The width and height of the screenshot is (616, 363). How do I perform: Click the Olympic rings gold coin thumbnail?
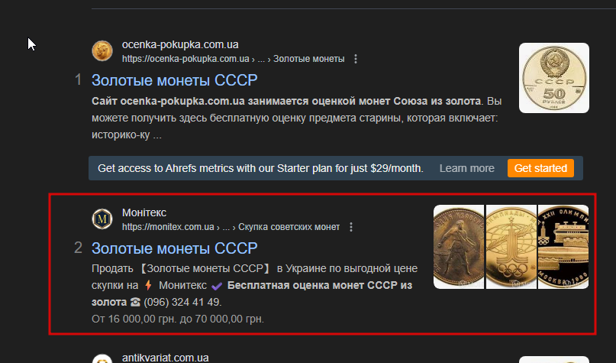511,247
